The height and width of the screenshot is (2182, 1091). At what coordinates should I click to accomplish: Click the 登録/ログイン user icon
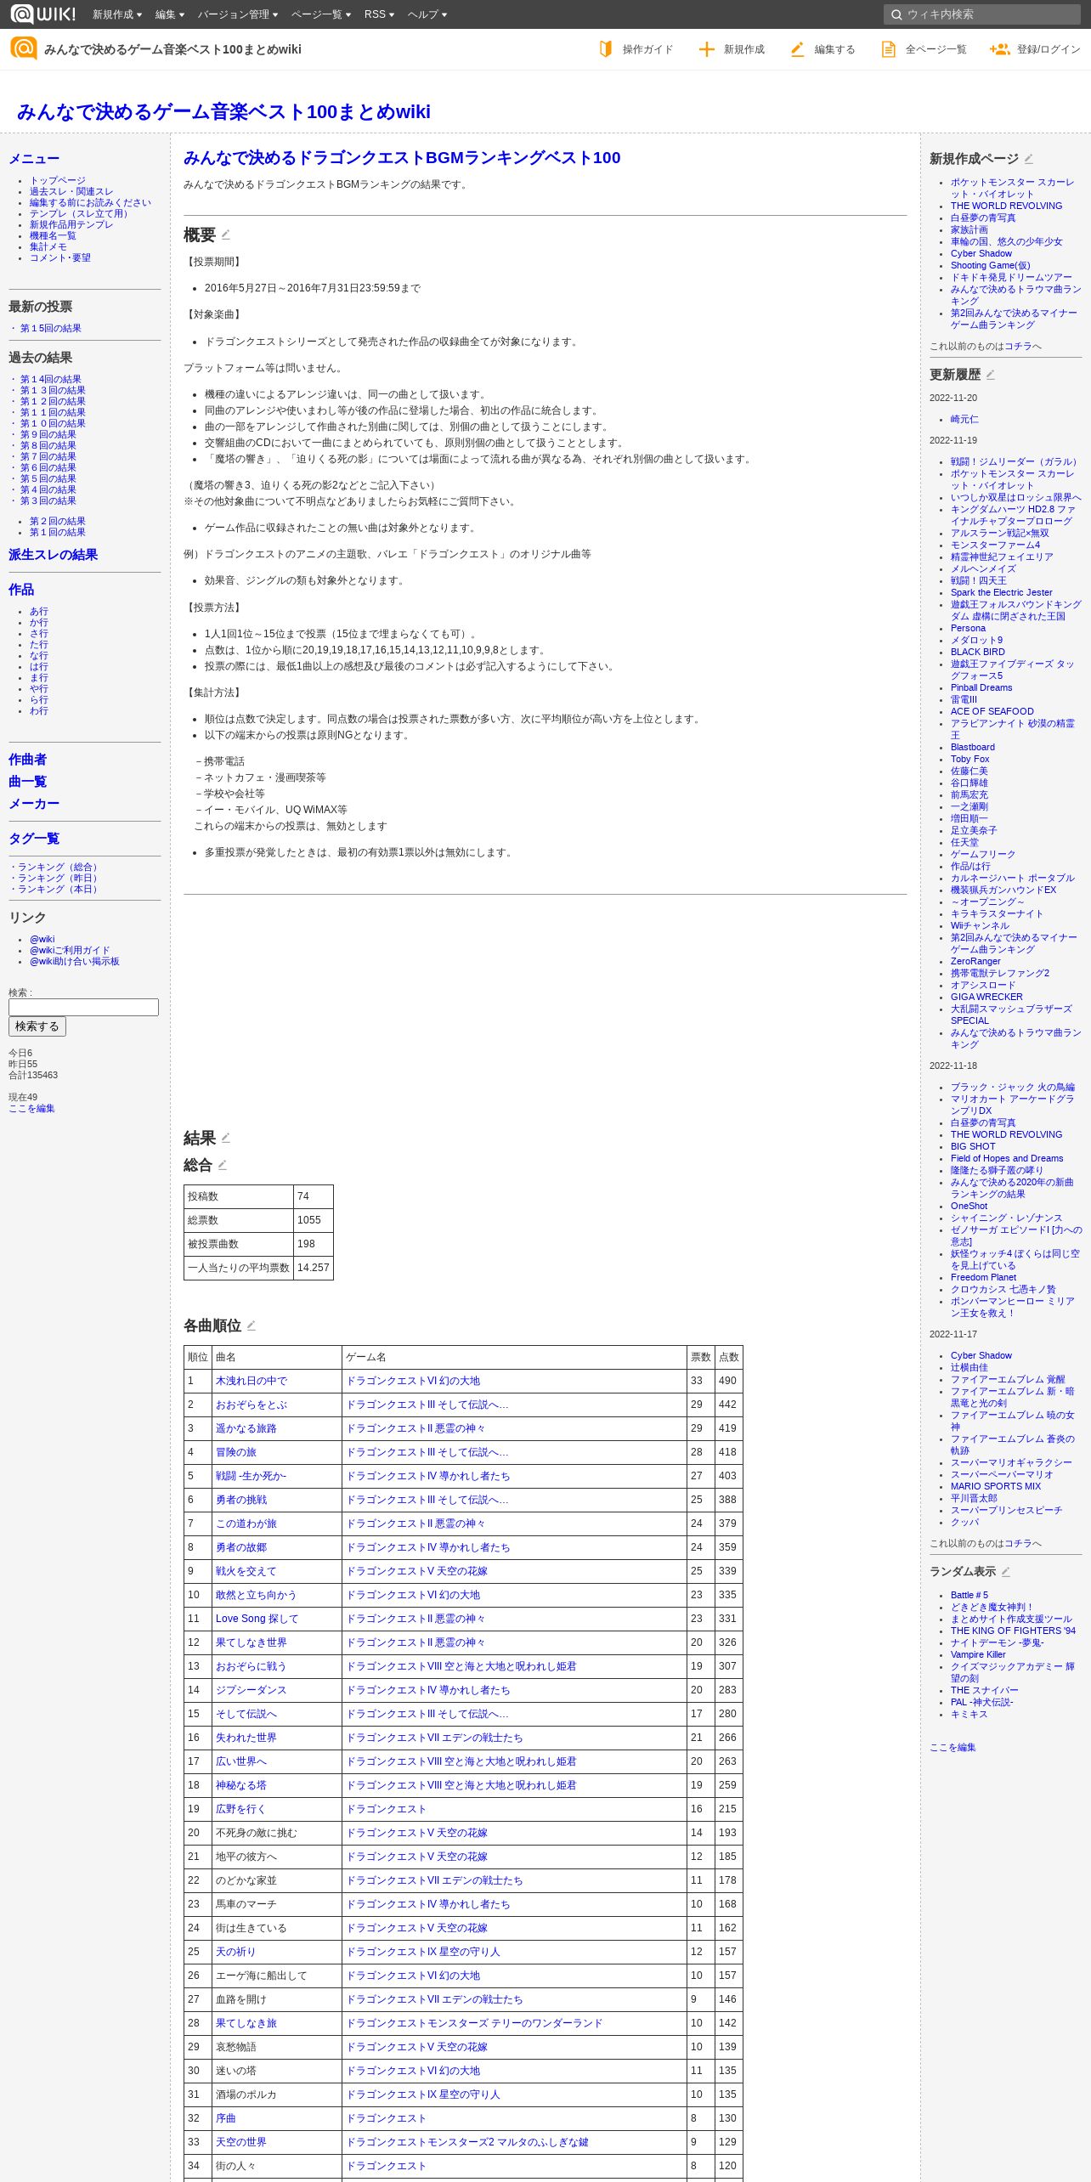[999, 49]
